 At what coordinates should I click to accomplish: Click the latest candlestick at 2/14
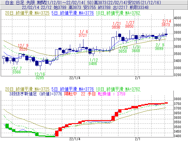coord(166,34)
